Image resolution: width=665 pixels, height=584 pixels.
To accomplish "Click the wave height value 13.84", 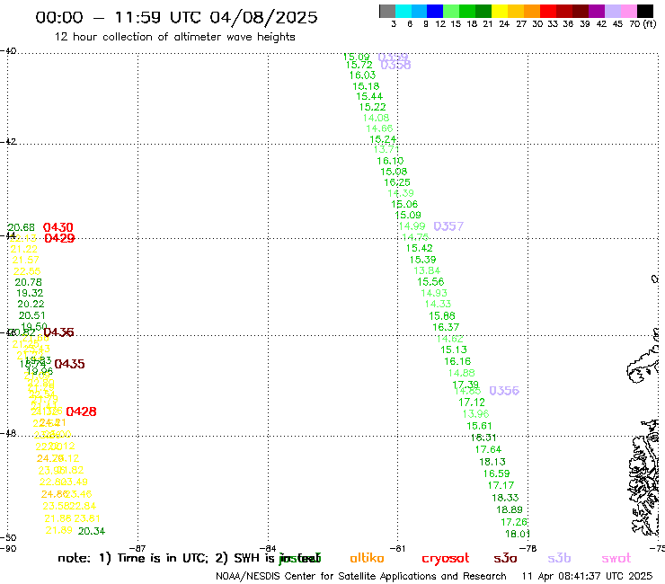I will (427, 270).
